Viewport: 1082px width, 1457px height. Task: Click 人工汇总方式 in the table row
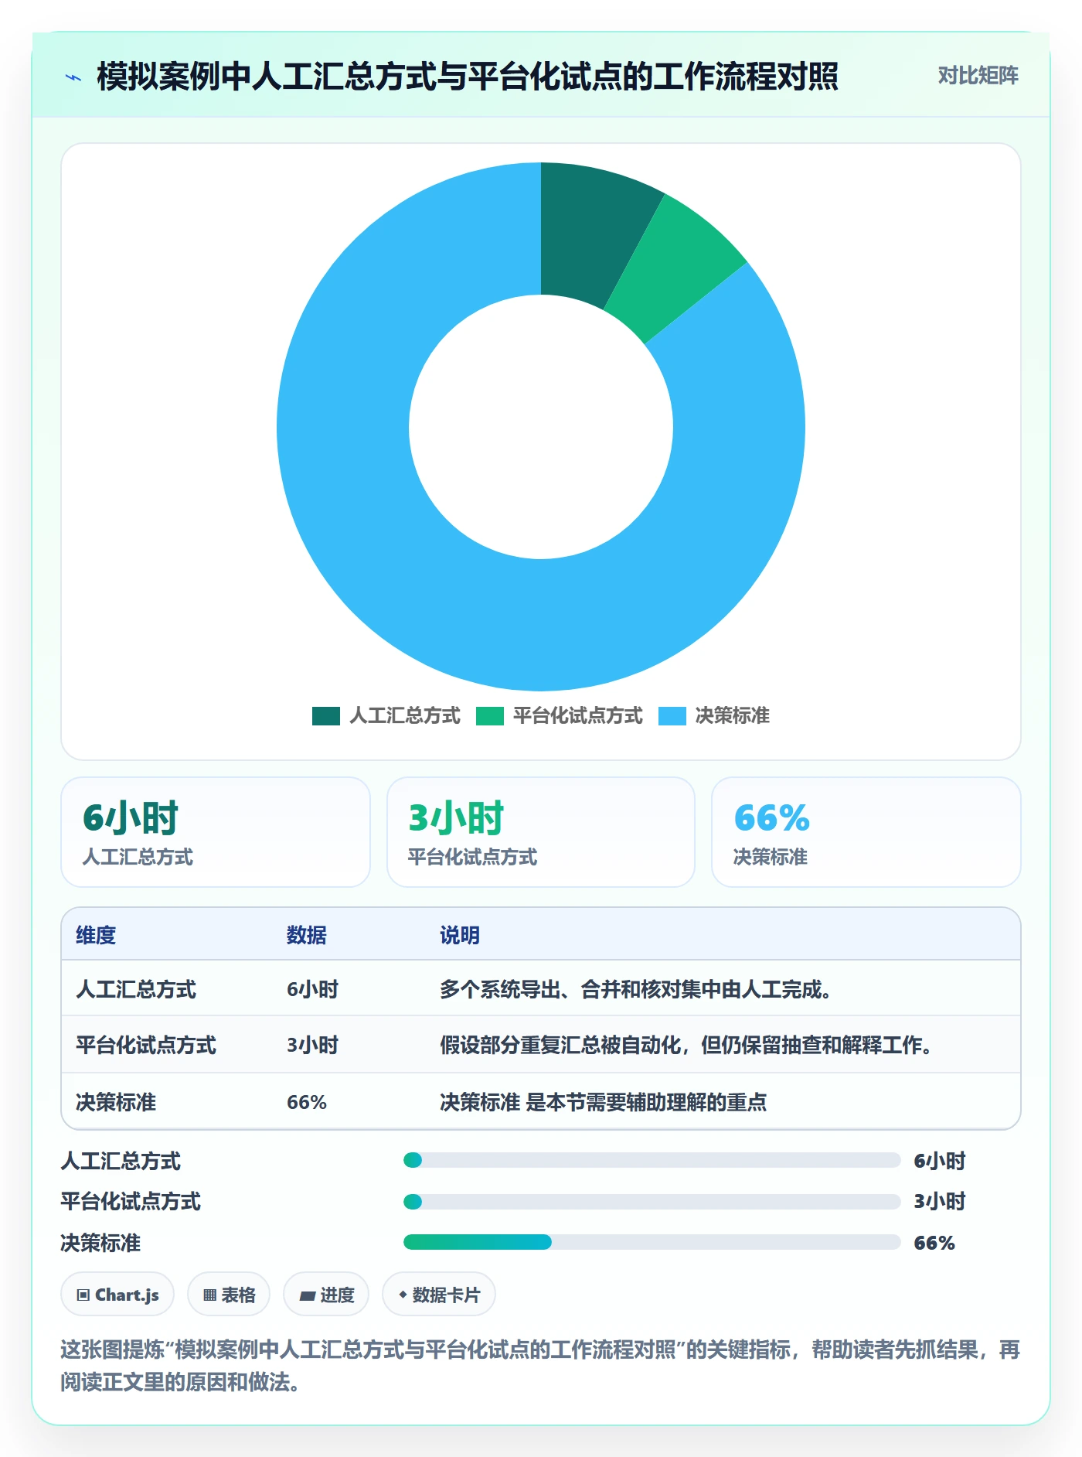click(x=136, y=989)
